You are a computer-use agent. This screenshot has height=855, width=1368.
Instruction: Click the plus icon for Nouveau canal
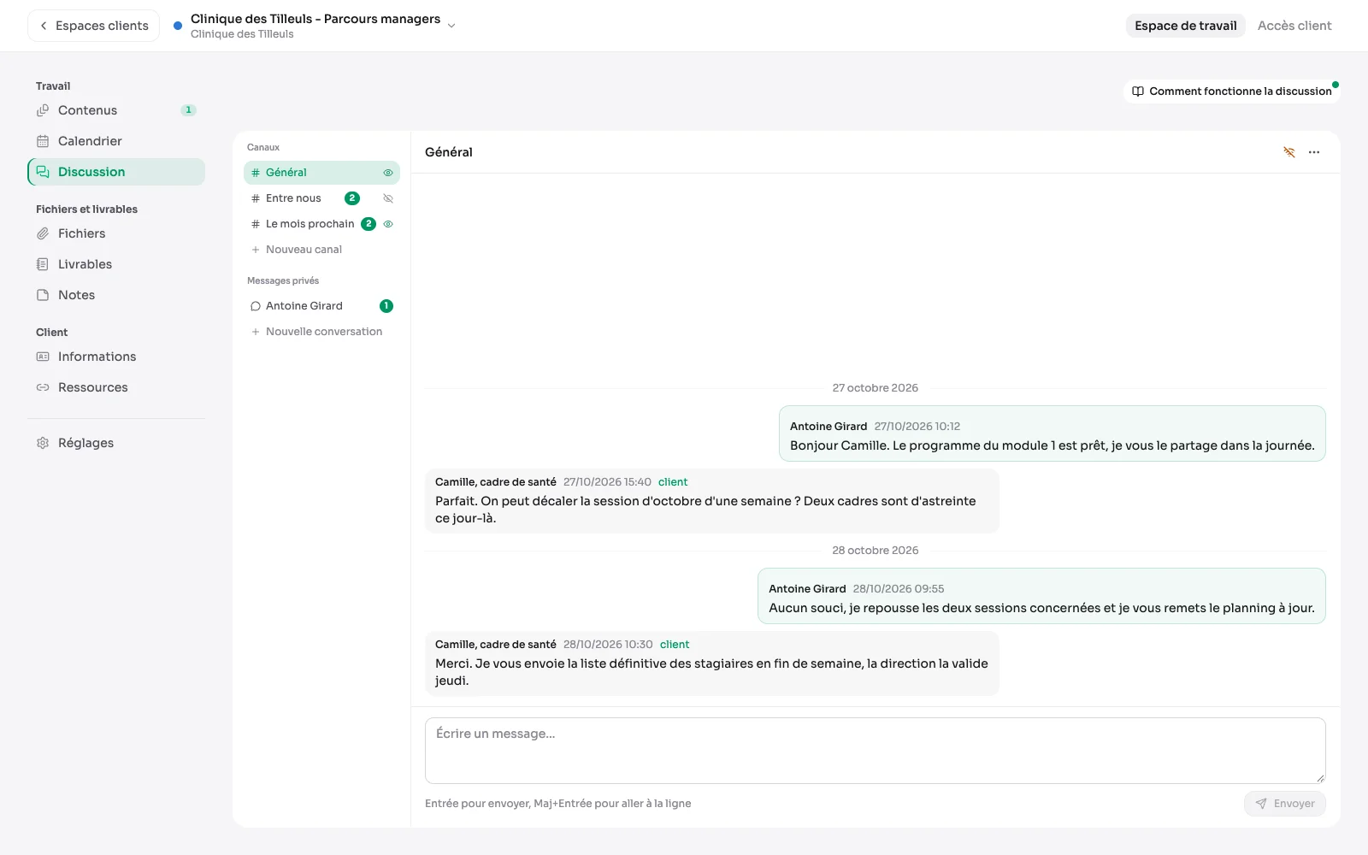256,250
